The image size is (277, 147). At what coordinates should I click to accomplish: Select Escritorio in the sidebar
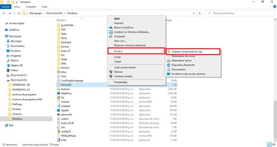coord(15,51)
